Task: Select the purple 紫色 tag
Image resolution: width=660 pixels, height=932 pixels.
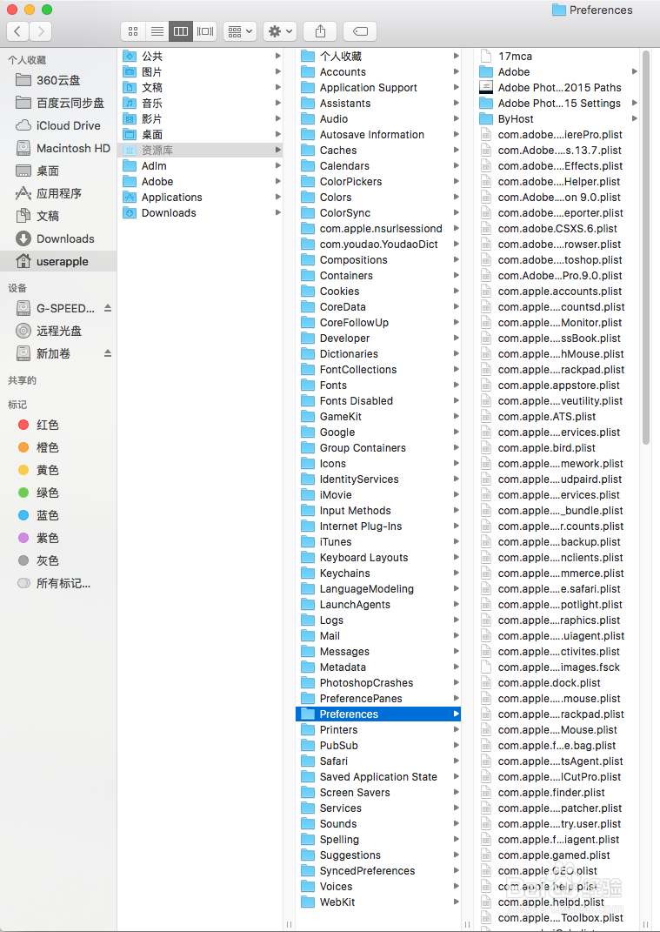Action: [58, 537]
